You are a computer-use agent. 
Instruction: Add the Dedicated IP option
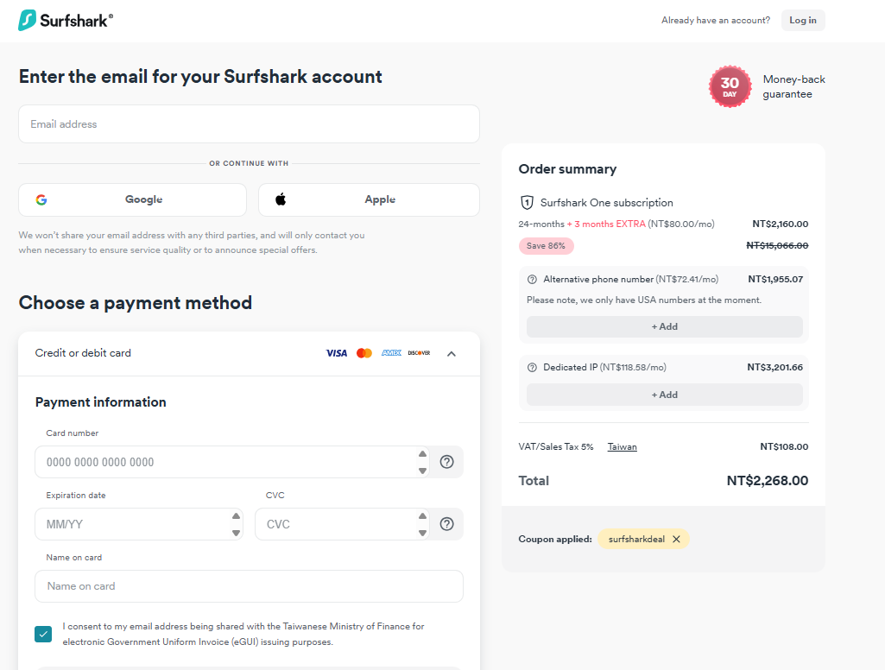point(664,395)
